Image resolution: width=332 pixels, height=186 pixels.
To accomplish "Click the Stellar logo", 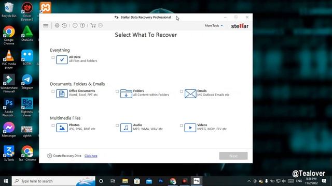I will pyautogui.click(x=240, y=26).
